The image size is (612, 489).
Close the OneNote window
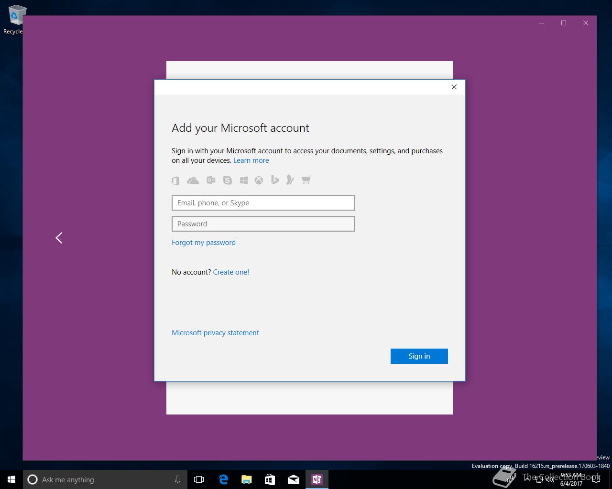point(586,23)
